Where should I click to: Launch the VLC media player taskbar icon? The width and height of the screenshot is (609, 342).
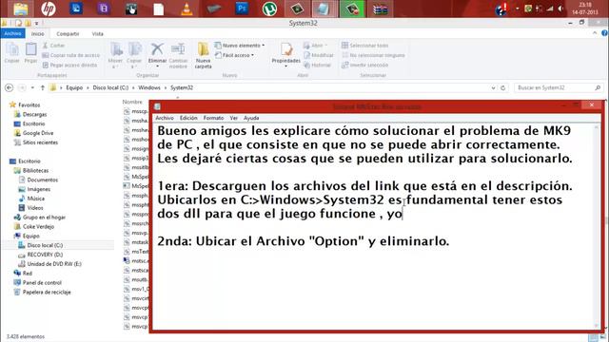(x=187, y=9)
